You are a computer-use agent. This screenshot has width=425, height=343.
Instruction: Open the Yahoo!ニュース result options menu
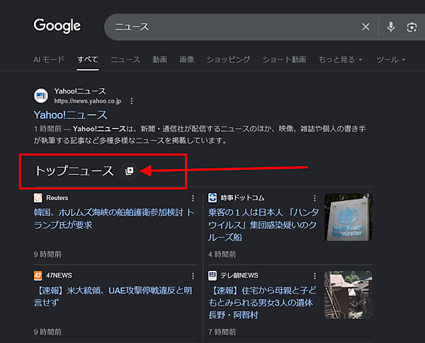(x=132, y=101)
